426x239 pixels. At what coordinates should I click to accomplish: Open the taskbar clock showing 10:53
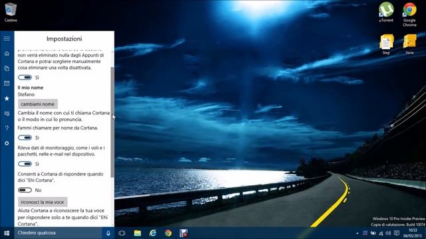pos(413,233)
